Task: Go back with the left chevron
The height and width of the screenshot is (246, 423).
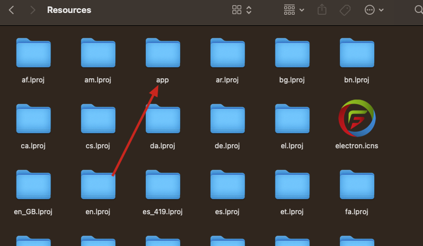Action: (x=11, y=10)
